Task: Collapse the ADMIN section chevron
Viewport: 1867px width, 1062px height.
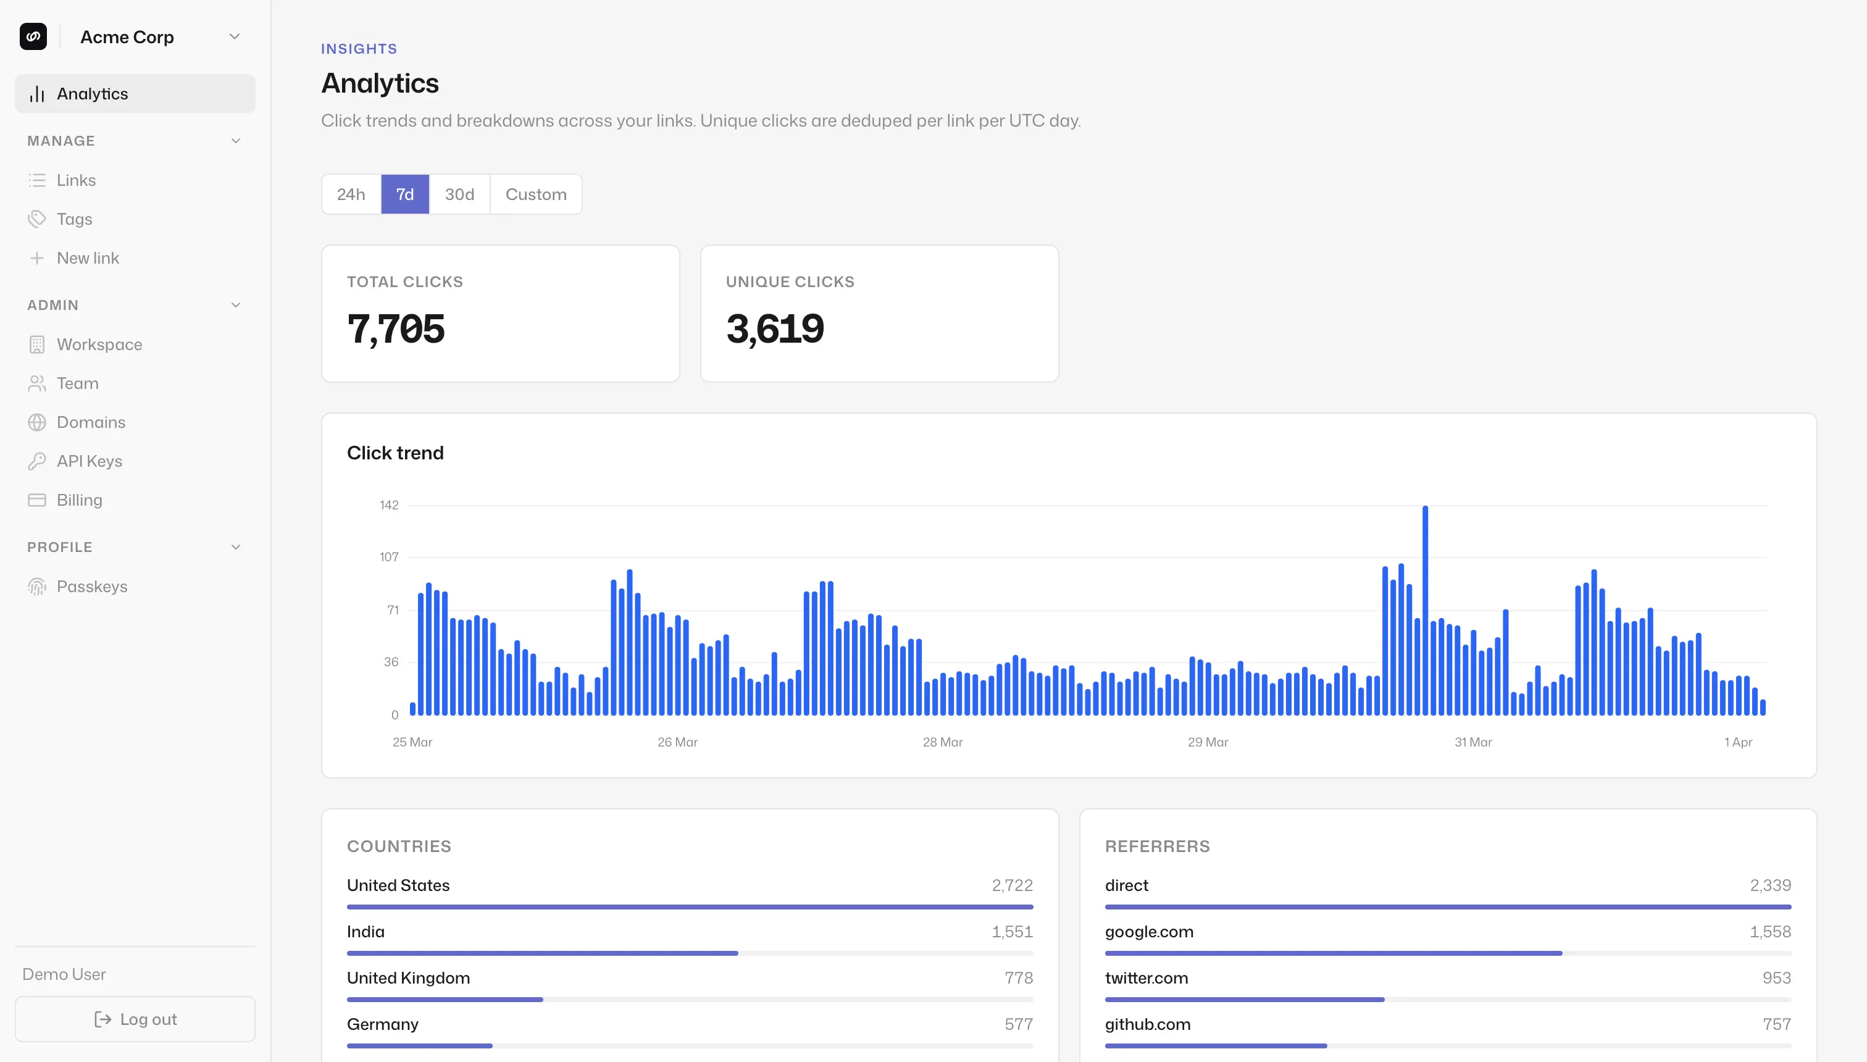Action: (x=235, y=304)
